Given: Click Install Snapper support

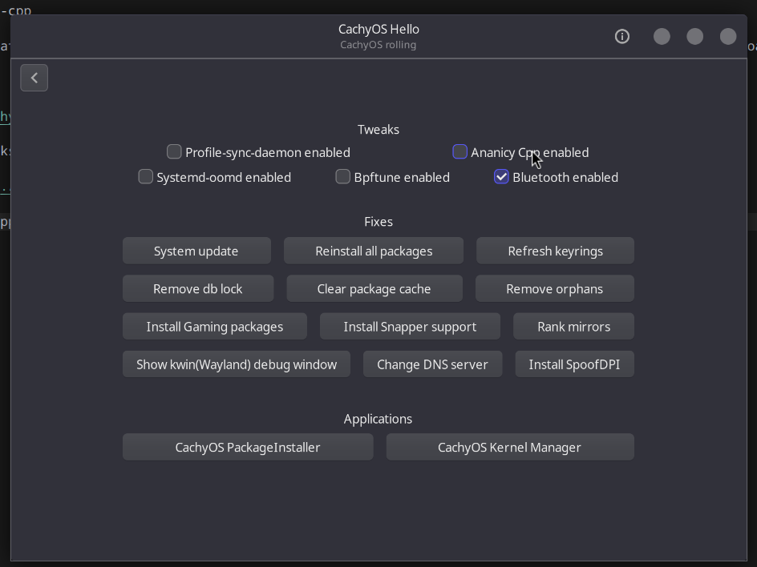Looking at the screenshot, I should 410,327.
